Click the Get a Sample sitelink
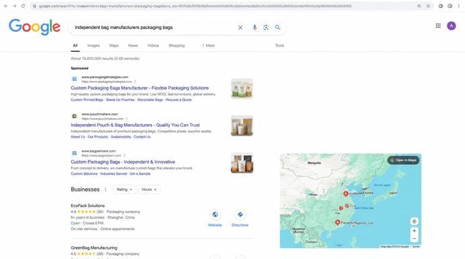 [x=140, y=174]
